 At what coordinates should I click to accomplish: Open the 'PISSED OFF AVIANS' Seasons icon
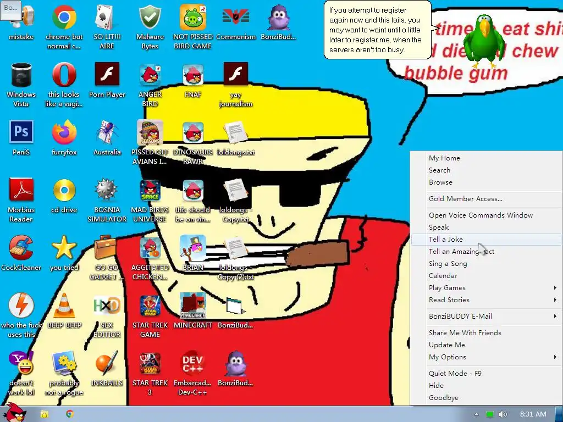[150, 132]
